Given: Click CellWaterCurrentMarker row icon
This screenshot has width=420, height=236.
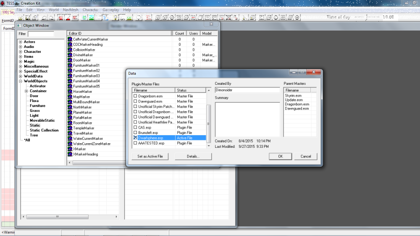Looking at the screenshot, I should (x=70, y=39).
